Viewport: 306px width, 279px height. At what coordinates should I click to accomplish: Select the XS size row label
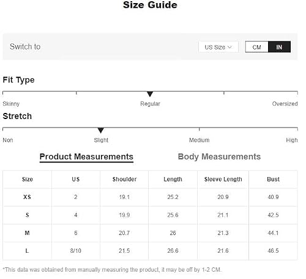(27, 197)
